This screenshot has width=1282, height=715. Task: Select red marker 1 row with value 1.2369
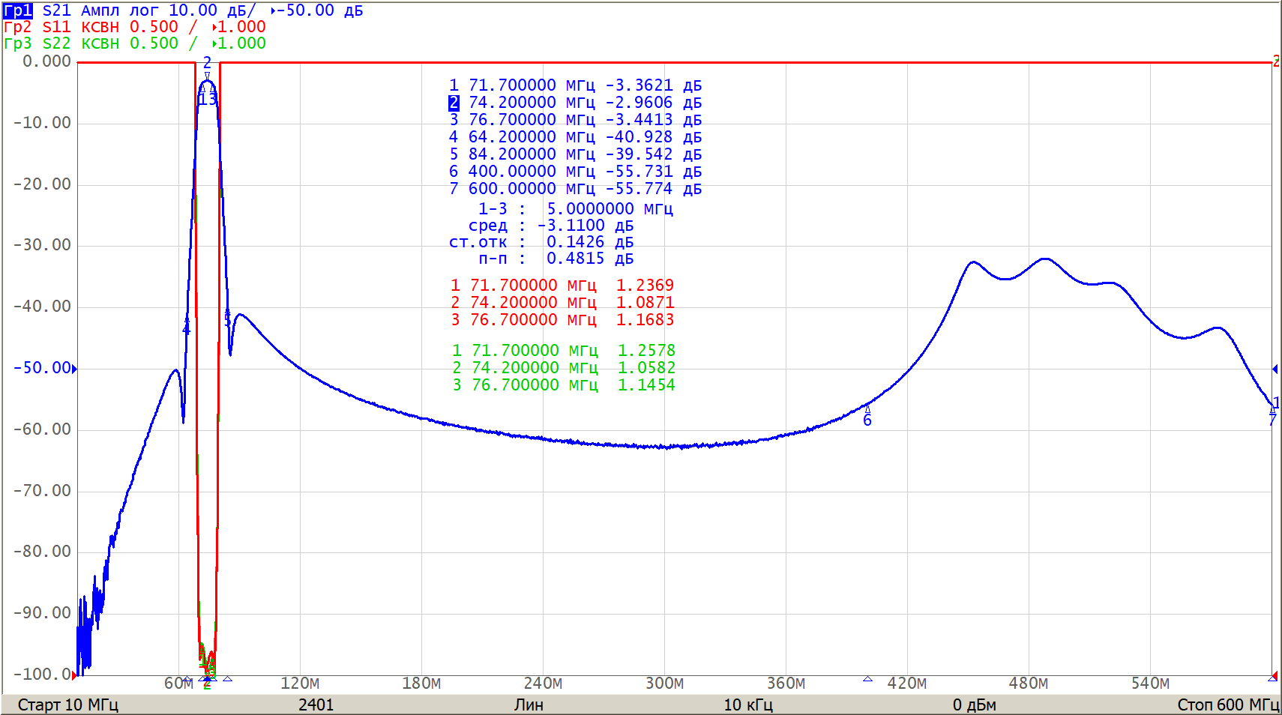562,286
